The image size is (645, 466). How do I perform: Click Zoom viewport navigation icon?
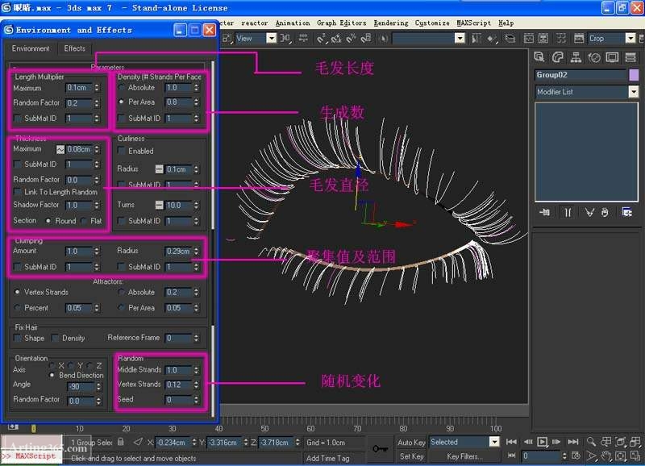pos(592,442)
